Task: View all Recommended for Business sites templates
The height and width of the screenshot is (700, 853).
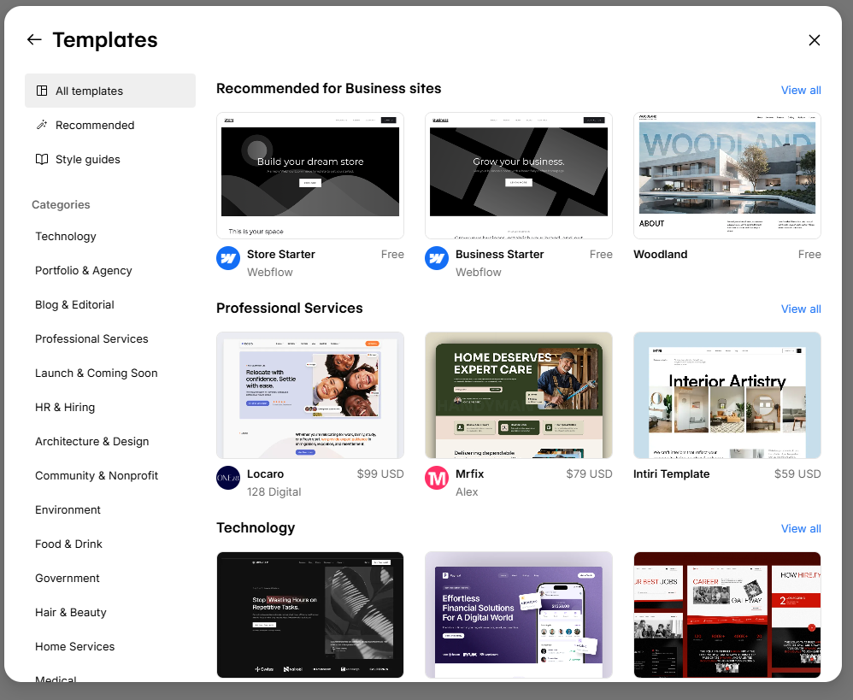Action: pyautogui.click(x=801, y=90)
